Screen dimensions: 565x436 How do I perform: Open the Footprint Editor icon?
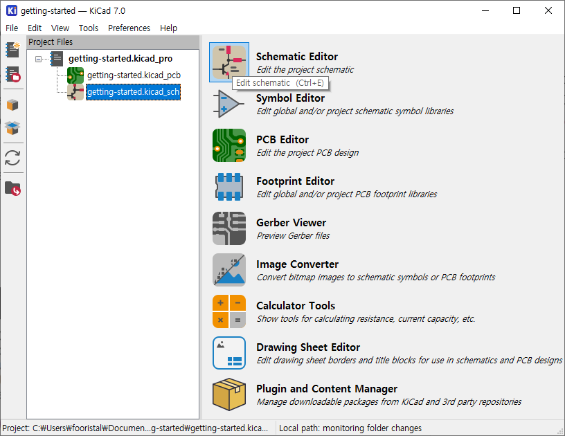(229, 187)
